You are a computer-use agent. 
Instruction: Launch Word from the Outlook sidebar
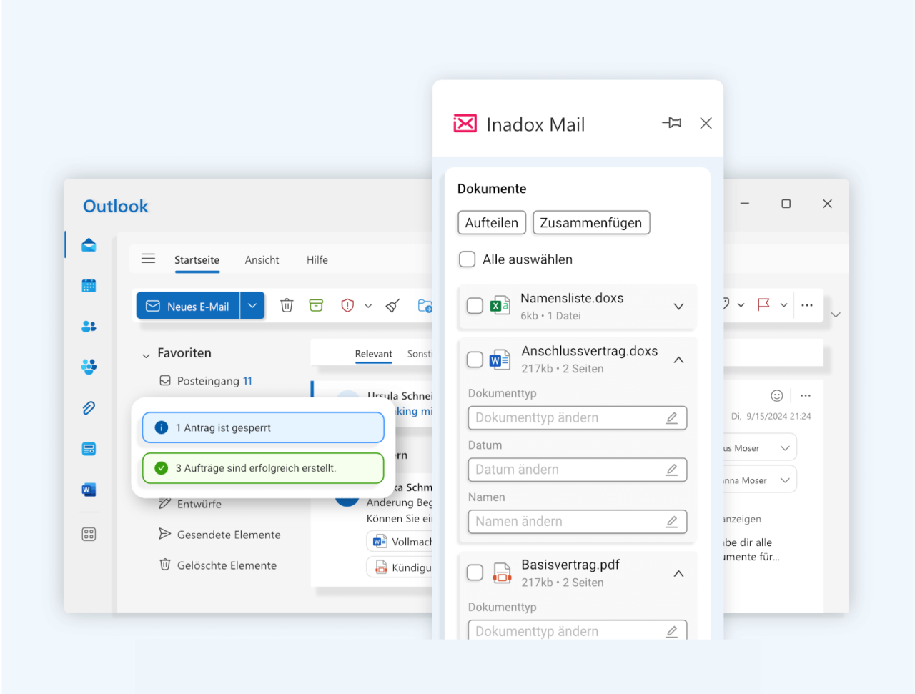[x=89, y=490]
